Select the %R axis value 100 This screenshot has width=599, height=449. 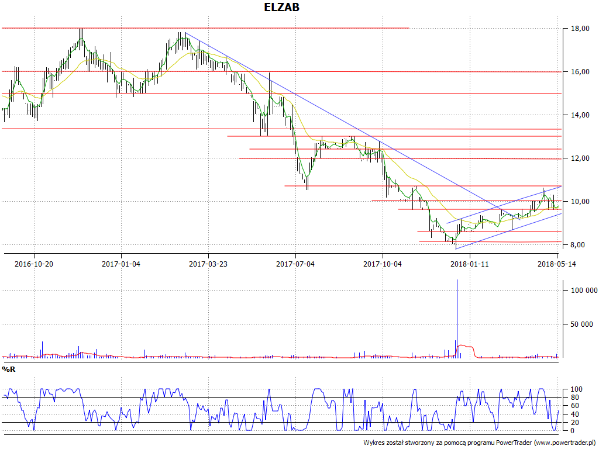tap(576, 390)
